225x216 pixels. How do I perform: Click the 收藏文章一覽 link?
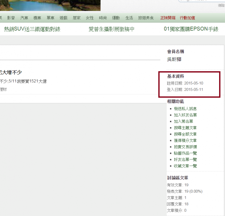coord(185,166)
